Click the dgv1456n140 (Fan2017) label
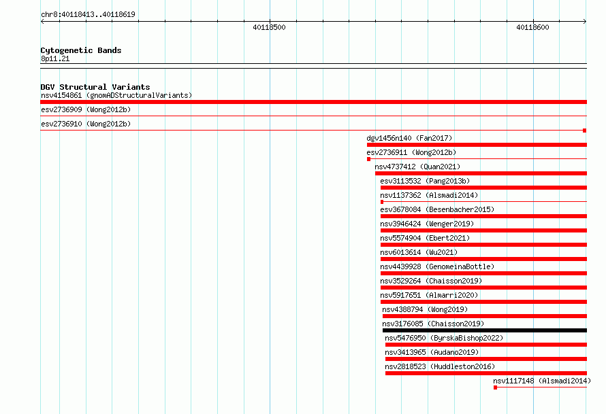Image resolution: width=606 pixels, height=414 pixels. point(409,138)
